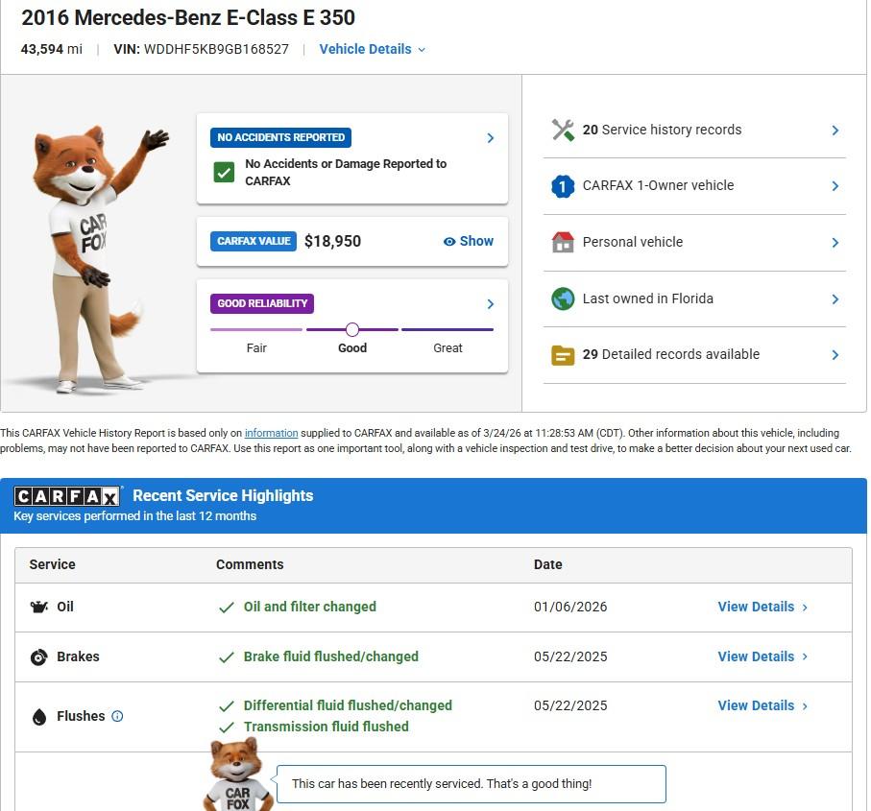
Task: Click the 'information' hyperlink in disclaimer
Action: click(x=271, y=434)
